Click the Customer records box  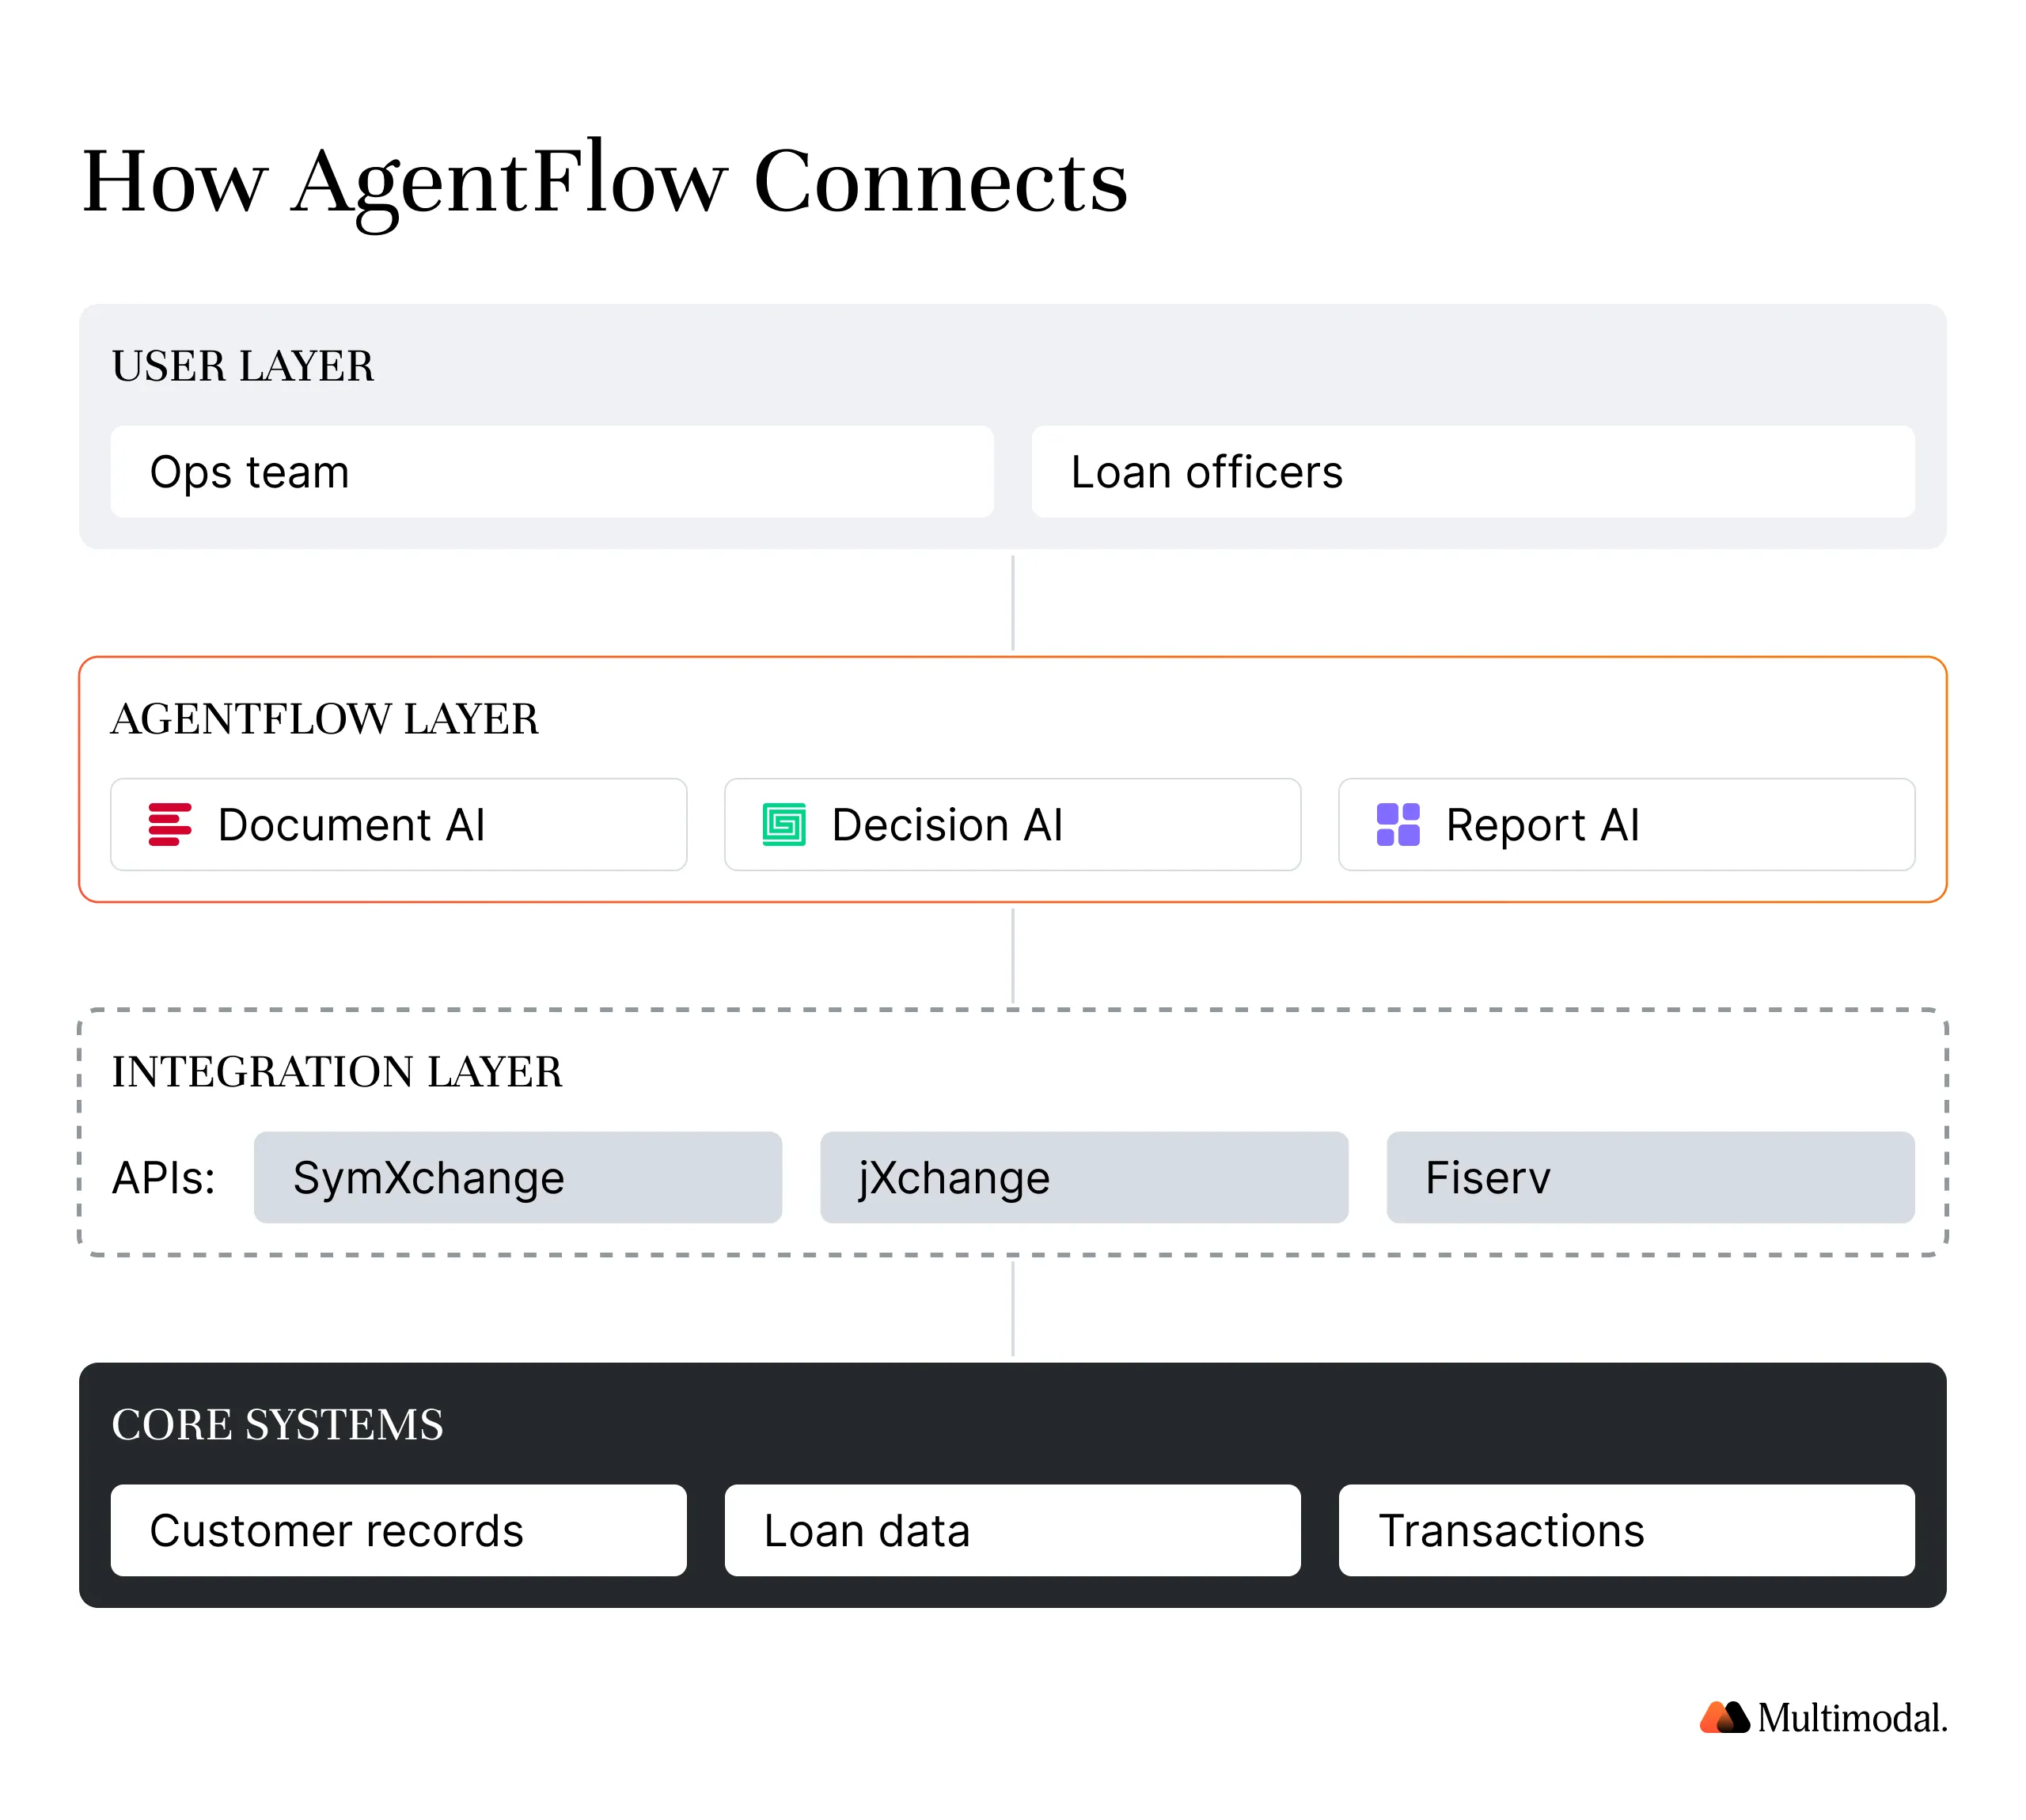pyautogui.click(x=398, y=1530)
